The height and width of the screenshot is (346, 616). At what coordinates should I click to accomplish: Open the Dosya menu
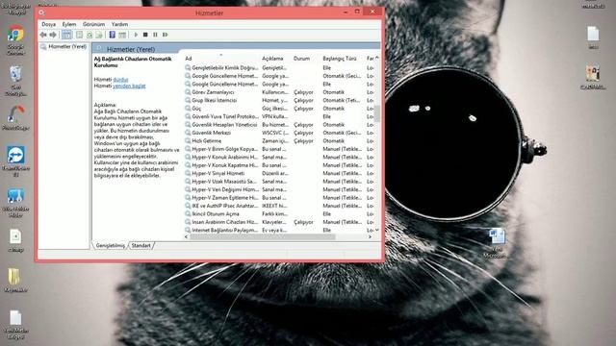[48, 24]
